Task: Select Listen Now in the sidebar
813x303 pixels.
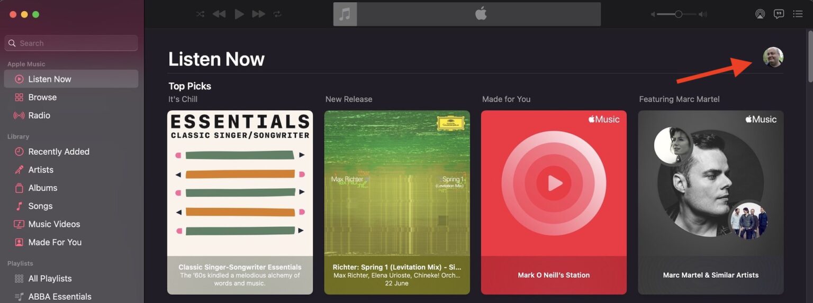Action: click(x=71, y=79)
